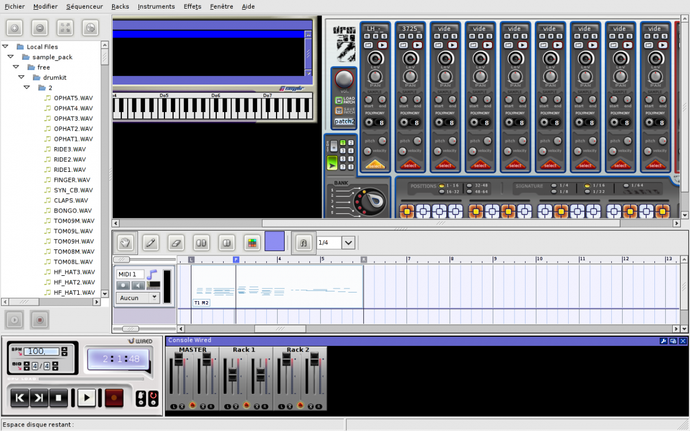Select the 1/4 signature radio button
The height and width of the screenshot is (431, 690).
pyautogui.click(x=554, y=186)
